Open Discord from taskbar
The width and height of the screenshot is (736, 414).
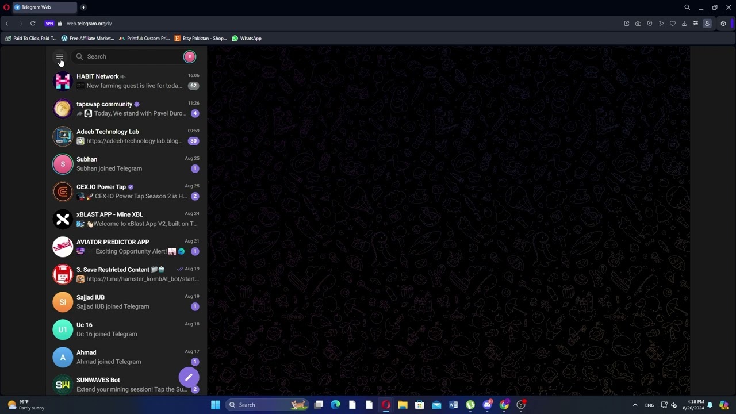coord(487,405)
